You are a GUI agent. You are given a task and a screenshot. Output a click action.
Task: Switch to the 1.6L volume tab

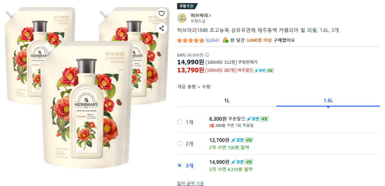pos(328,101)
